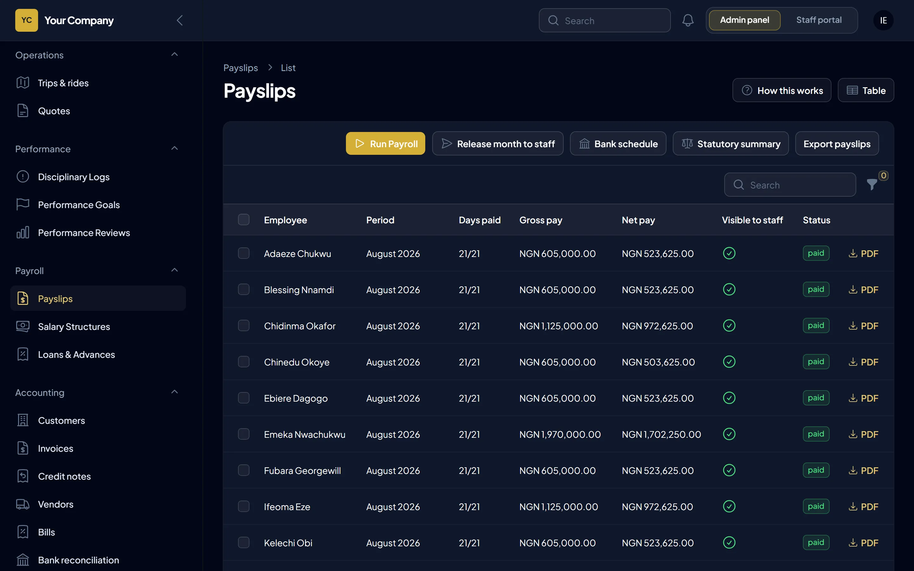Open Bills in the sidebar
This screenshot has height=571, width=914.
pyautogui.click(x=98, y=532)
